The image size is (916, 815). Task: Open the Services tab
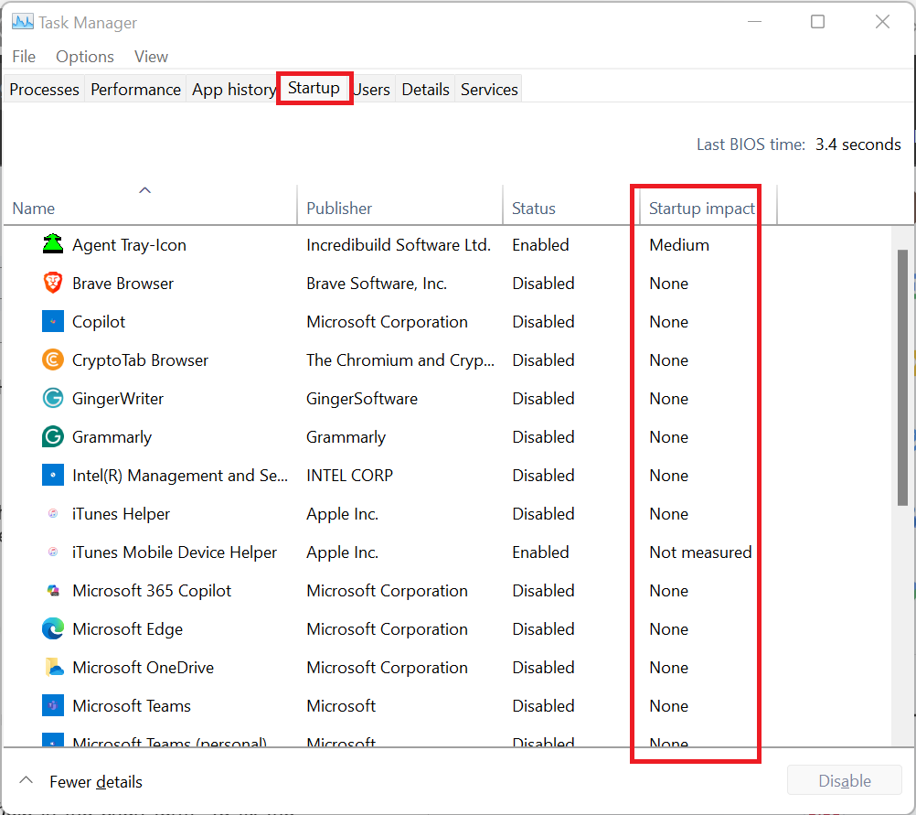[x=489, y=90]
